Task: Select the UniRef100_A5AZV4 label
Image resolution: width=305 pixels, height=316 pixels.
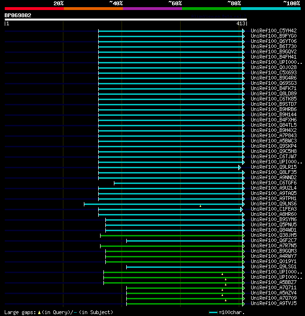Action: pos(274,293)
